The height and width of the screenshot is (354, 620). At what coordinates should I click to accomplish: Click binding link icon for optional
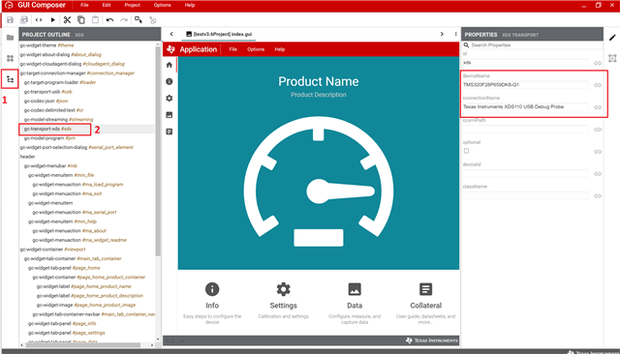pyautogui.click(x=598, y=152)
